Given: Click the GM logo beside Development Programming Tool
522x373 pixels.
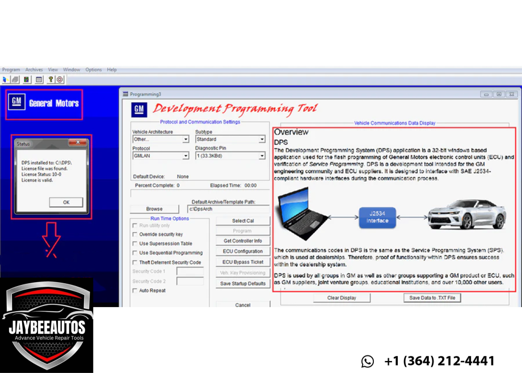Looking at the screenshot, I should click(139, 109).
